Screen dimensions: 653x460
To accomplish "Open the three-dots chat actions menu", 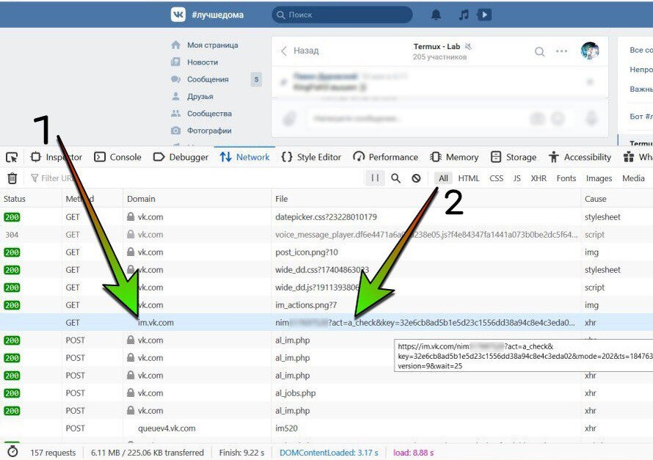I will tap(561, 51).
